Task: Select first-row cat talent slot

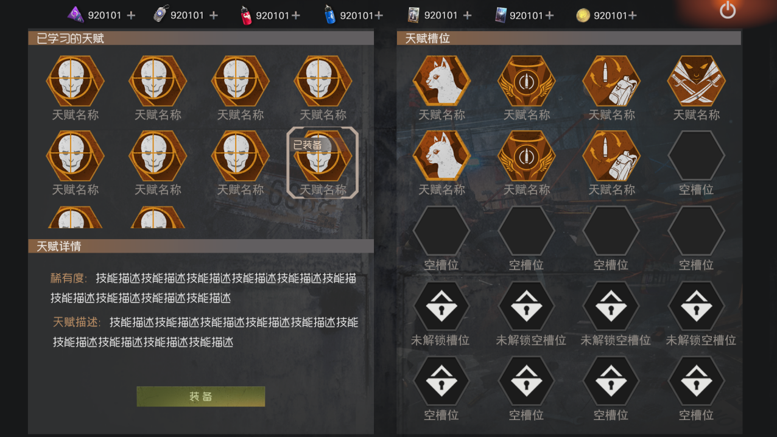Action: pyautogui.click(x=441, y=81)
